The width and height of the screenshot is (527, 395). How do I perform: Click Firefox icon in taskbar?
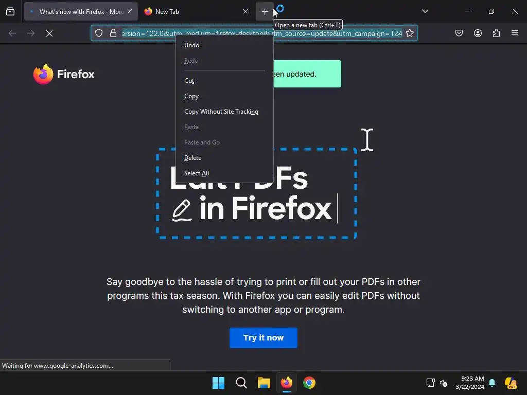point(286,383)
